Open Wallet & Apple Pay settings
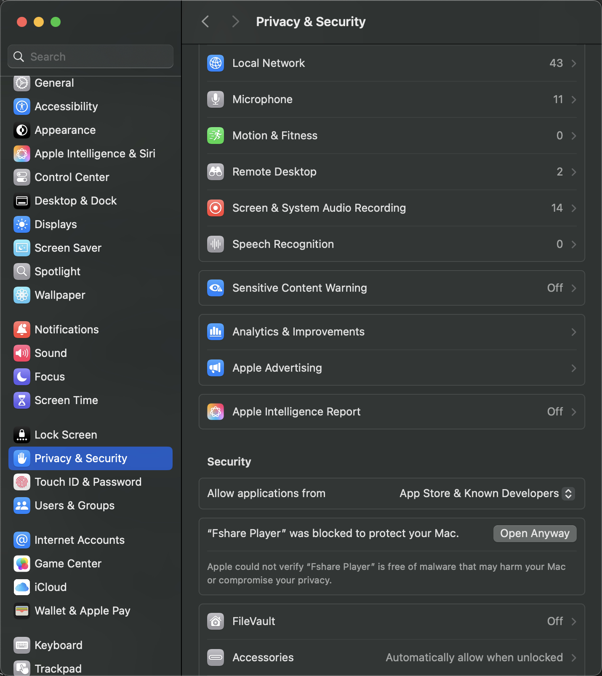The width and height of the screenshot is (602, 676). (x=91, y=611)
